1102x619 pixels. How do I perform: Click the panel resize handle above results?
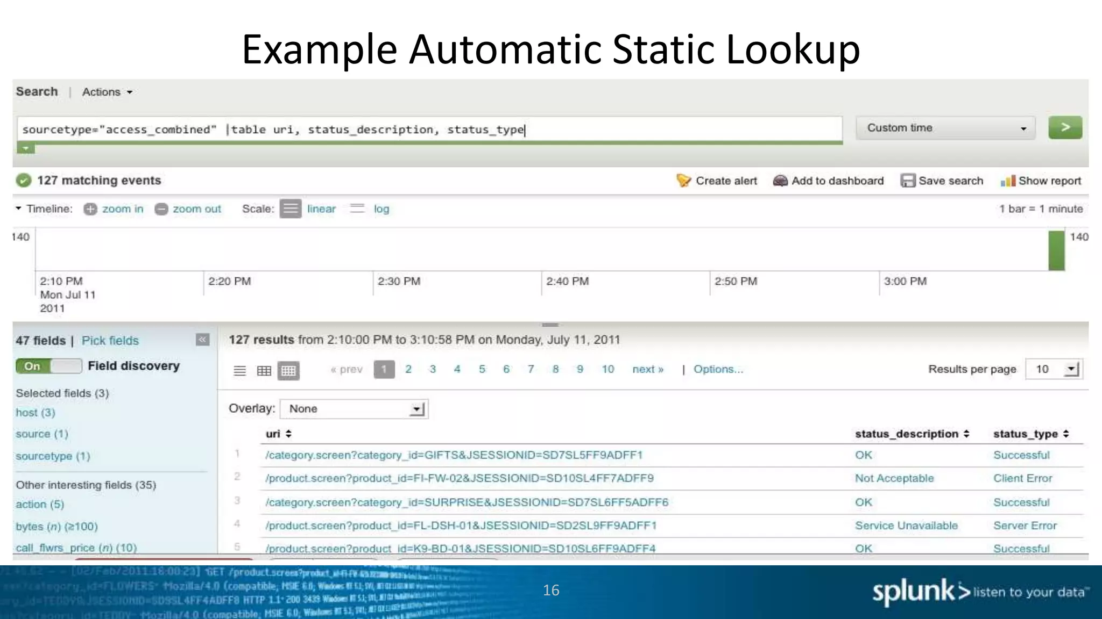point(550,325)
